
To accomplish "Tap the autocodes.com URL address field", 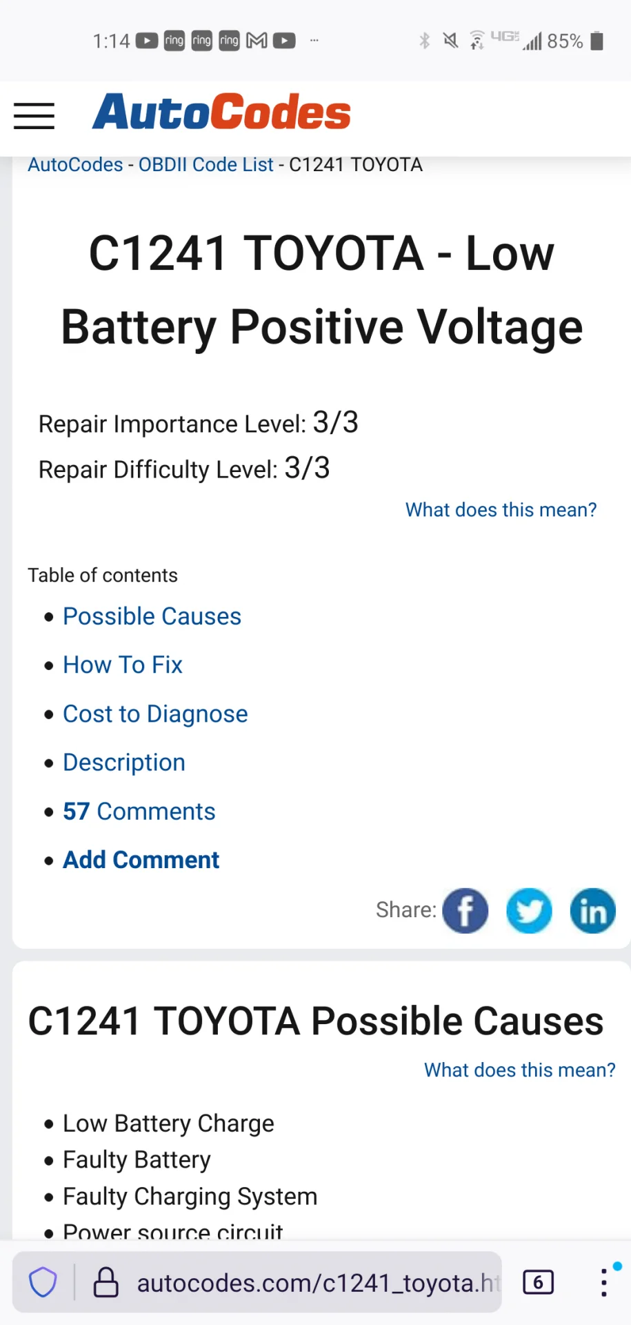I will (x=317, y=1283).
